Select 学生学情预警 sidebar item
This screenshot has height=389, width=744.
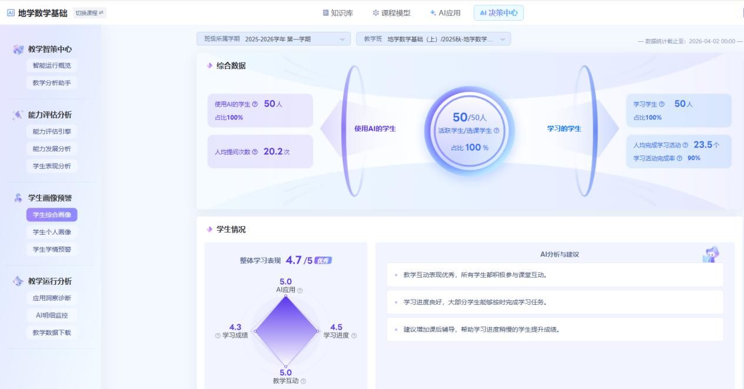pos(52,250)
